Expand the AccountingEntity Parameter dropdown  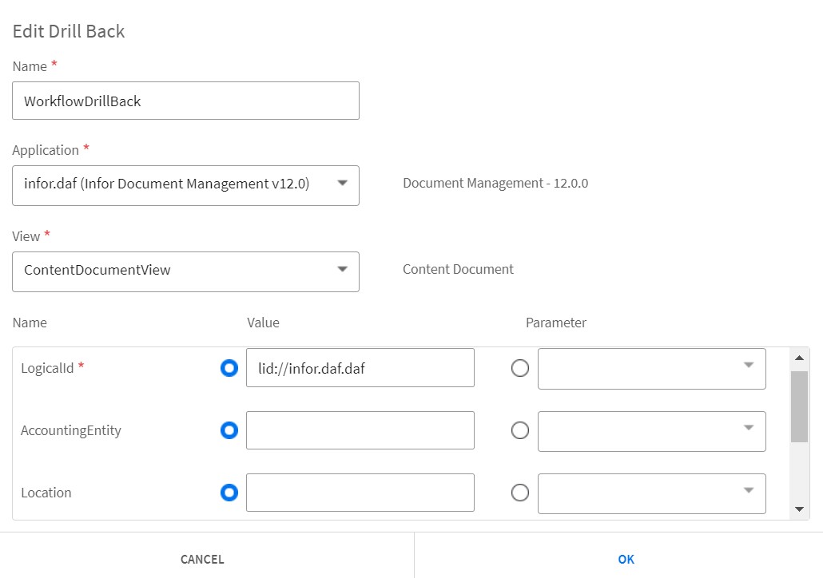point(651,430)
